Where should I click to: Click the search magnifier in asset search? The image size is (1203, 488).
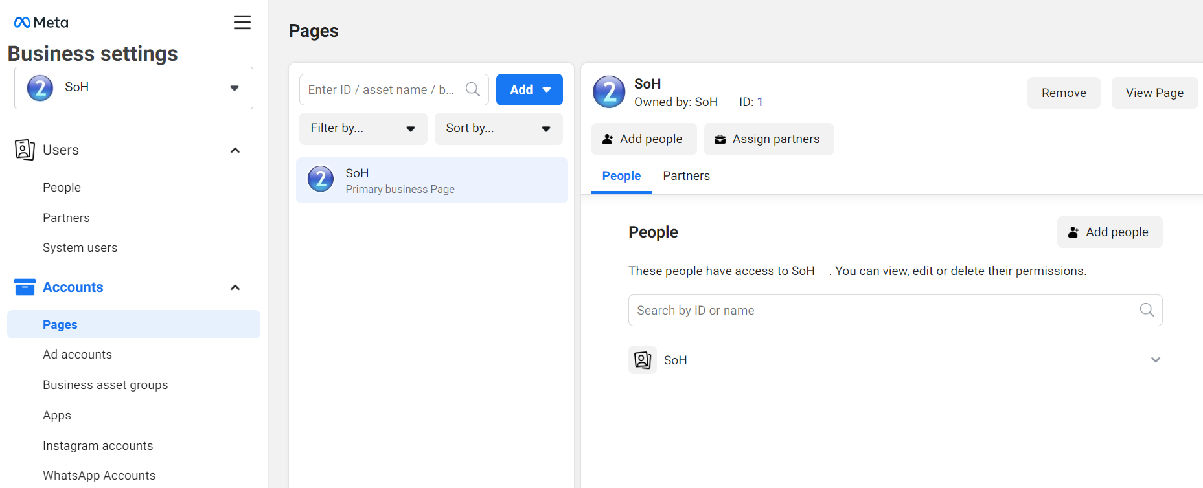click(x=473, y=89)
